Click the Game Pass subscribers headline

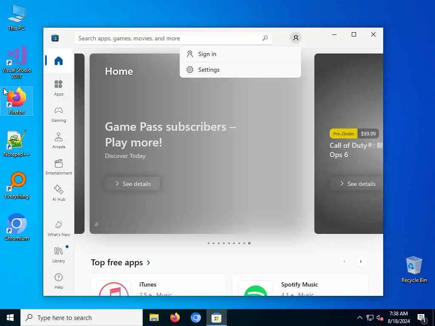(x=170, y=135)
